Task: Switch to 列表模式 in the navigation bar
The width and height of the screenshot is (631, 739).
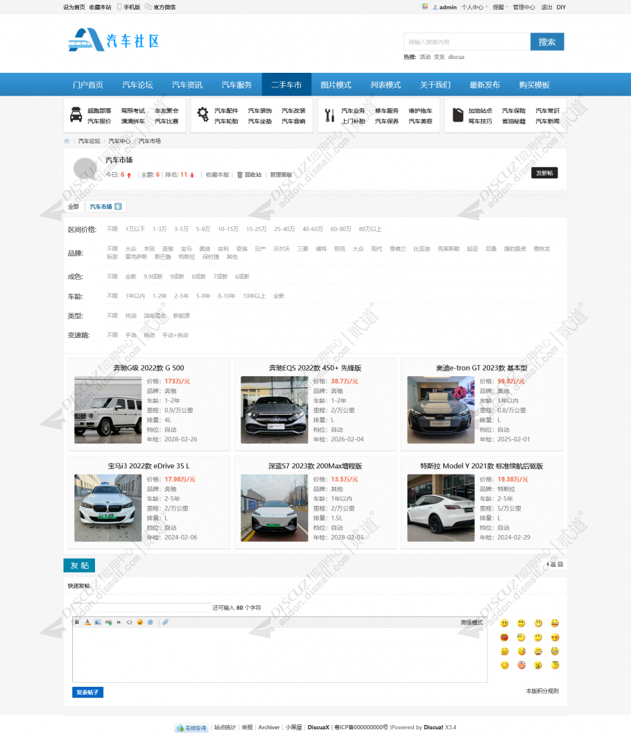Action: pyautogui.click(x=386, y=85)
